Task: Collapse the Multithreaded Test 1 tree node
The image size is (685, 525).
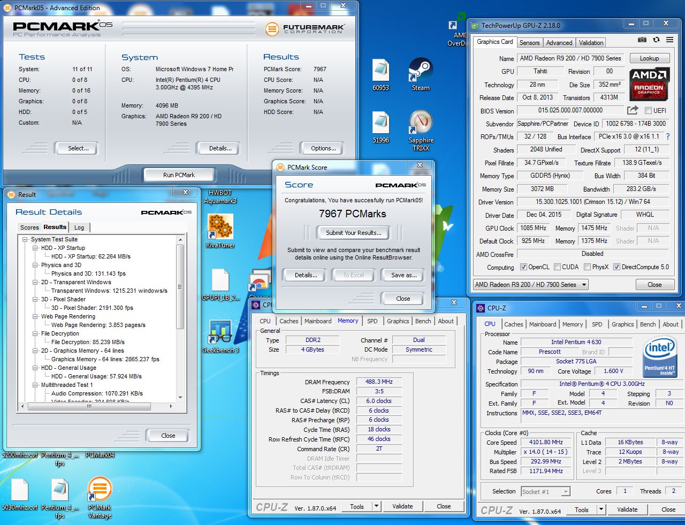Action: coord(35,385)
